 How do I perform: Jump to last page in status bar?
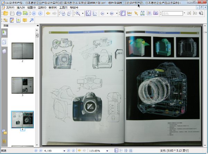(x=73, y=151)
